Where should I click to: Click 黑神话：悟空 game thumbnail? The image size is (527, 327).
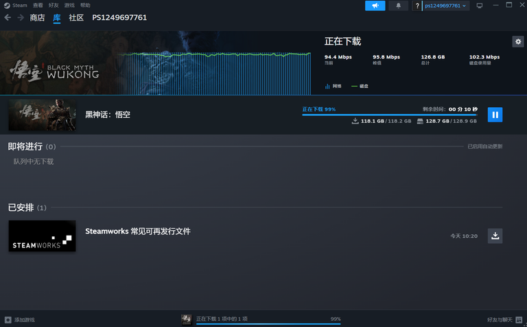pyautogui.click(x=42, y=115)
